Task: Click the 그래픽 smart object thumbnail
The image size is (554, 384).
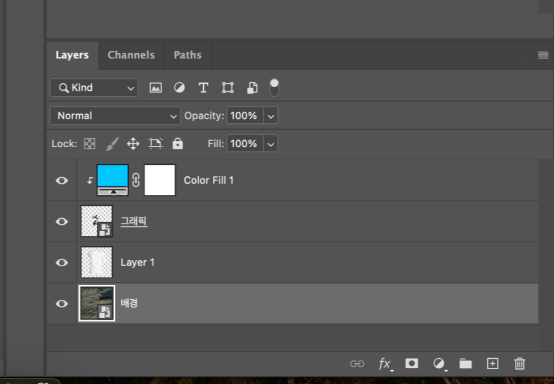Action: 97,222
